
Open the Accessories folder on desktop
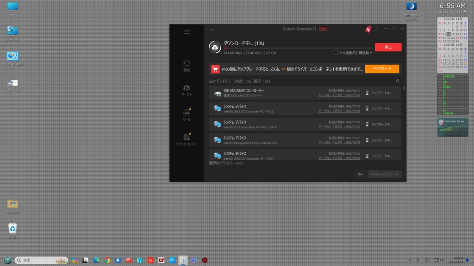click(x=12, y=206)
